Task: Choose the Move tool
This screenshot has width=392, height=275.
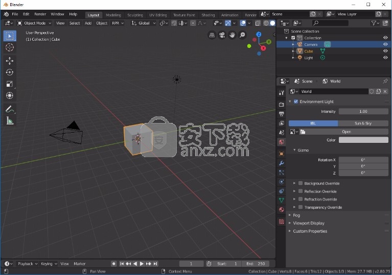Action: tap(10, 61)
